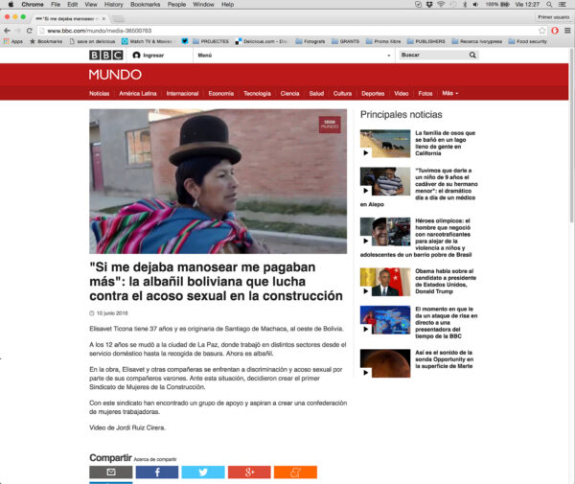Open the Spotlight search in the menu bar
575x484 pixels.
551,5
